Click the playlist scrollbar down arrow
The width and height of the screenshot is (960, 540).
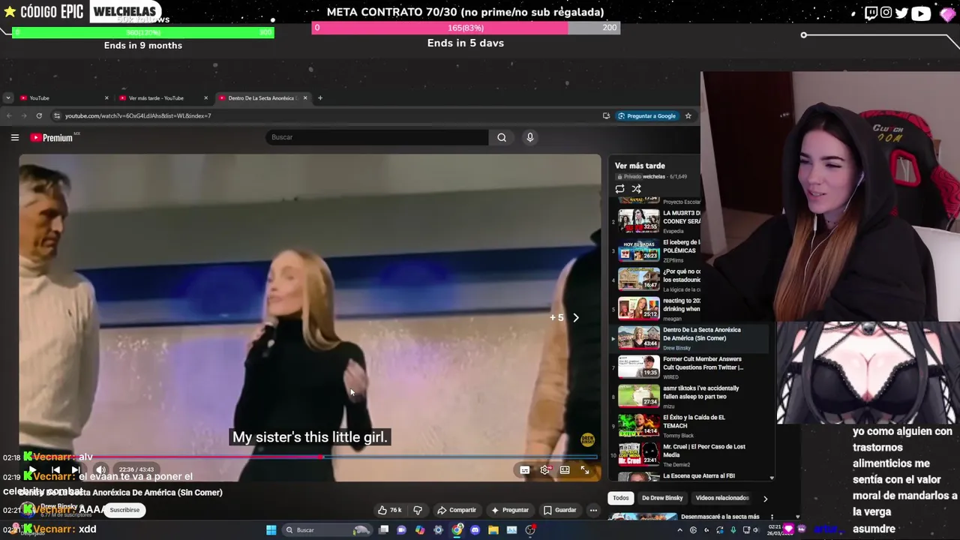tap(772, 477)
